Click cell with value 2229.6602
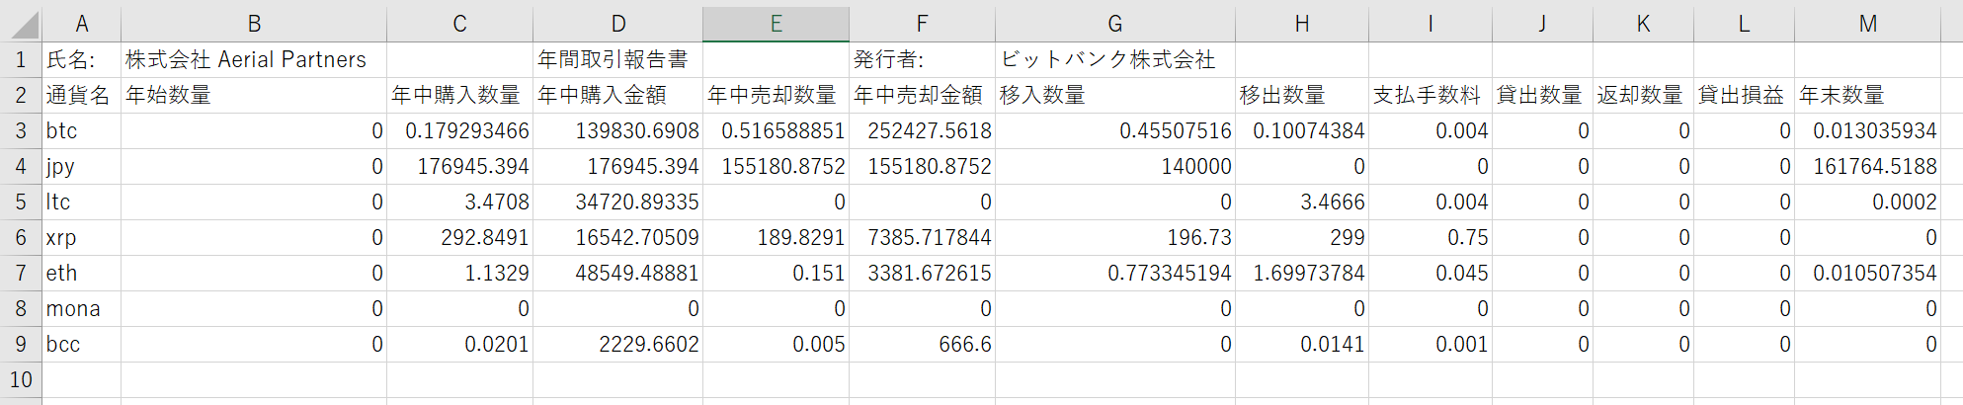This screenshot has height=405, width=1963. (x=617, y=345)
